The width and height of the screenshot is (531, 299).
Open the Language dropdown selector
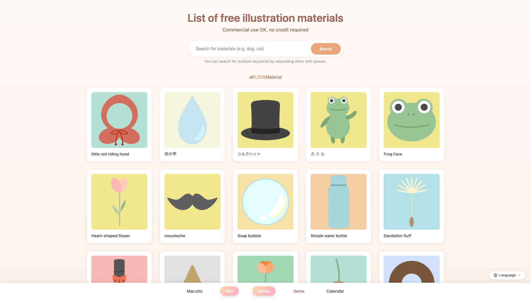coord(507,275)
